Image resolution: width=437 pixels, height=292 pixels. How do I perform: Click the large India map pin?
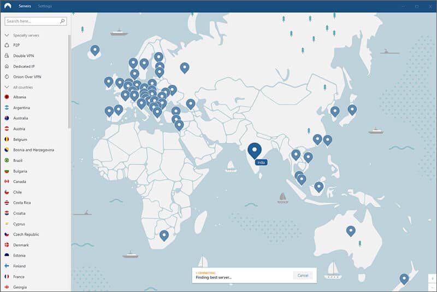point(255,150)
